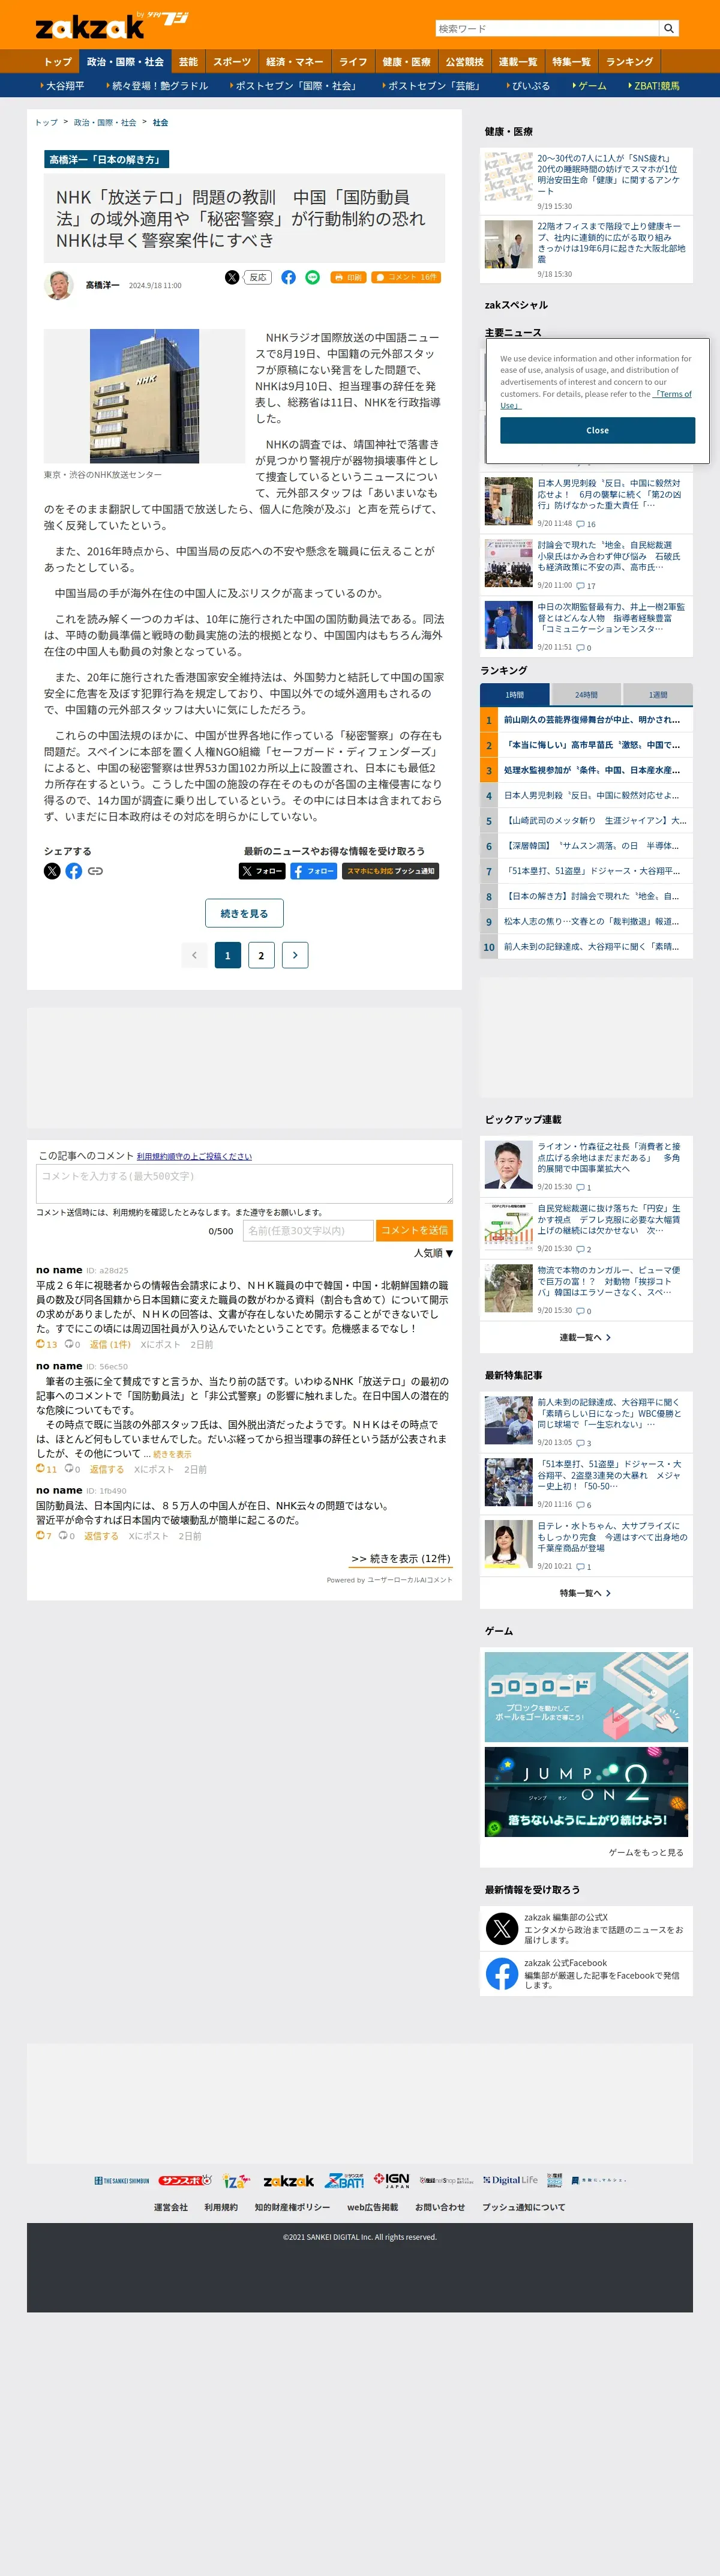Image resolution: width=720 pixels, height=2576 pixels.
Task: Like the first comment with 13 likes
Action: [46, 1345]
